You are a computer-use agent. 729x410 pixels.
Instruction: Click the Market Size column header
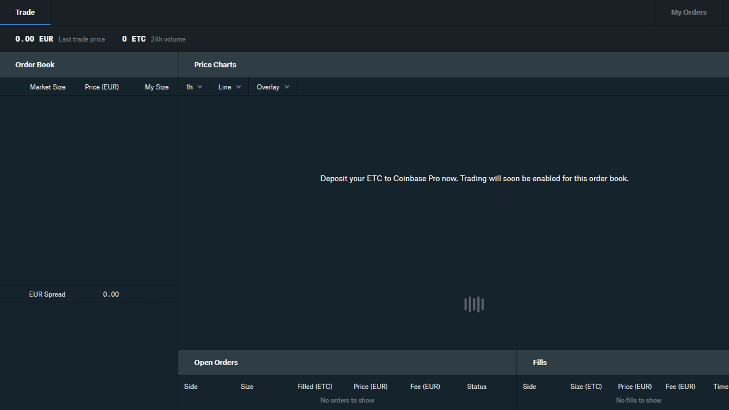[47, 87]
